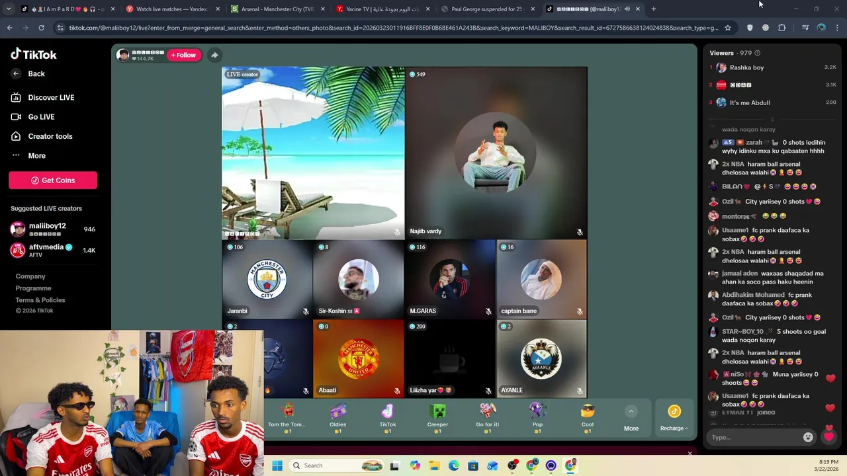
Task: Open top viewer Rashka boy
Action: [x=773, y=67]
